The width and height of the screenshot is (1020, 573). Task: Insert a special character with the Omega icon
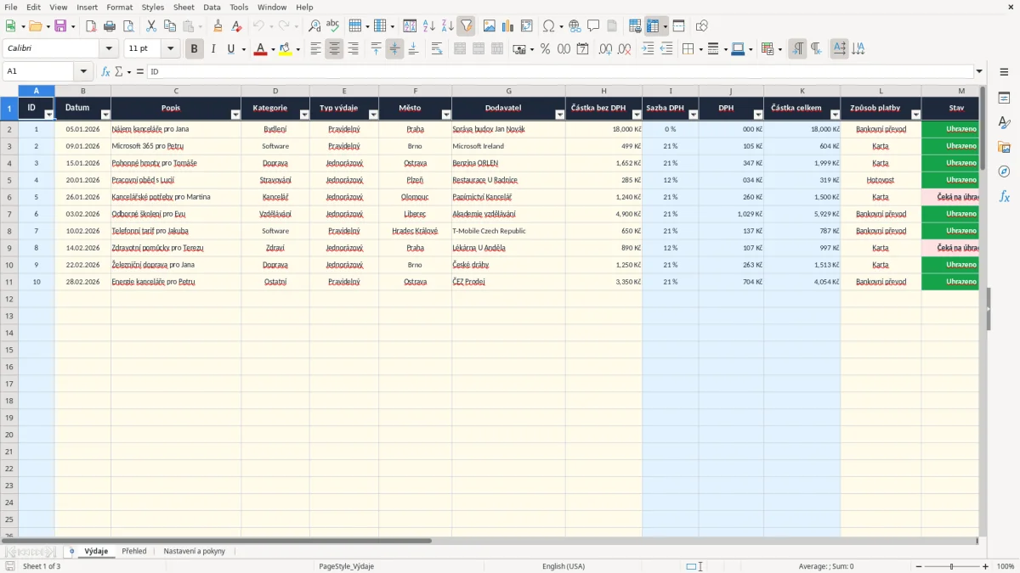coord(548,26)
